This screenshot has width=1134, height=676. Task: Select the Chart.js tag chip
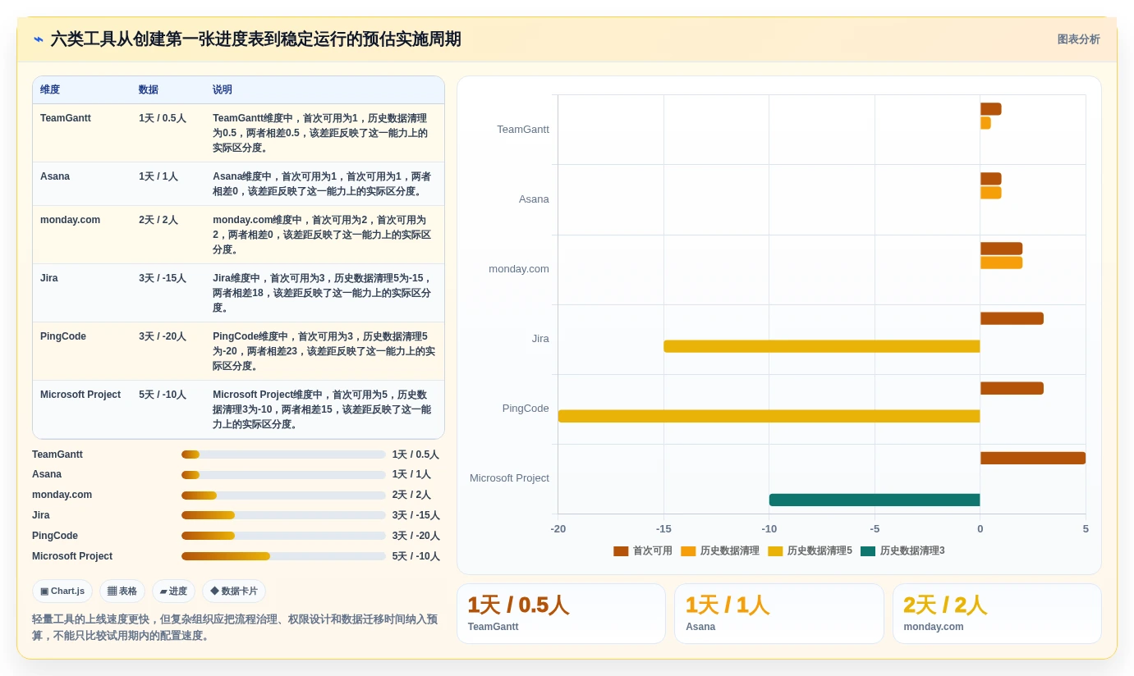[62, 591]
